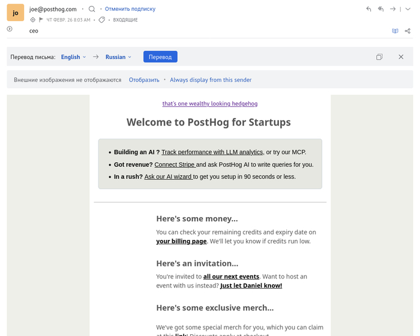Click the Reply all double-arrow icon

pos(380,9)
